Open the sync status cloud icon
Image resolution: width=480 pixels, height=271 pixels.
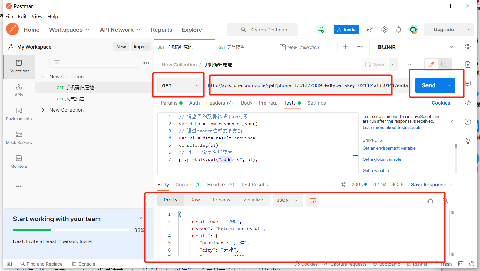tap(321, 30)
